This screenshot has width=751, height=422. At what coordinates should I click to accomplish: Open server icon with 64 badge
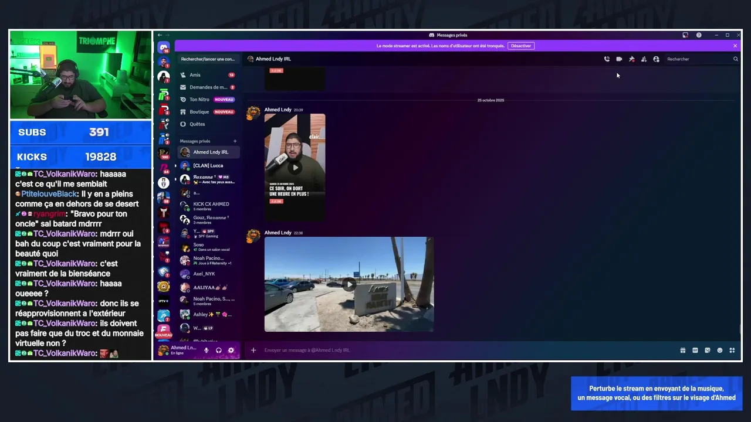coord(164,168)
